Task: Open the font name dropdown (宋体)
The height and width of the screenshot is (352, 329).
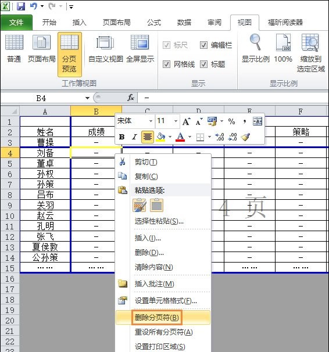Action: click(151, 121)
